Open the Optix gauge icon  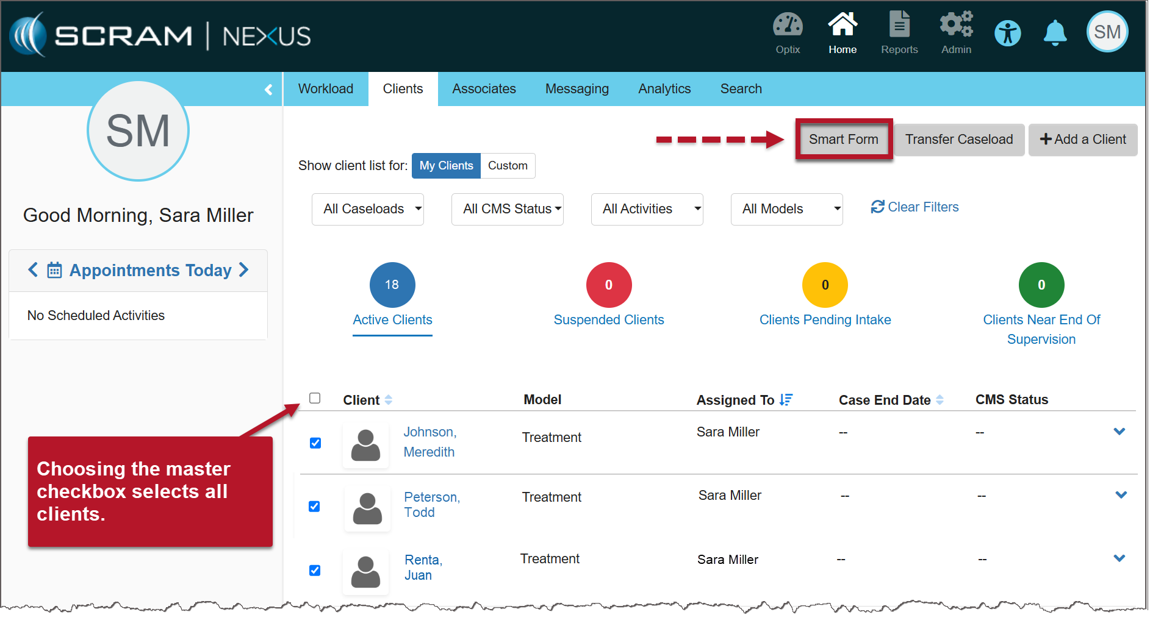click(x=787, y=26)
